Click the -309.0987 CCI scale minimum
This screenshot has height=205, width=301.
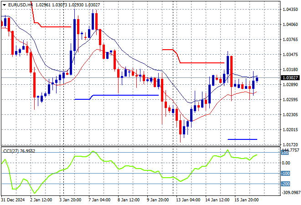(x=291, y=192)
